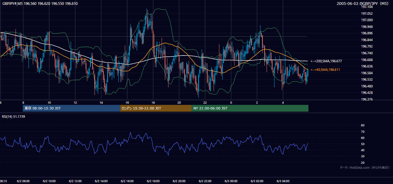Click the 6/2 20:00 bottom time label
393x184 pixels.
coord(179,181)
